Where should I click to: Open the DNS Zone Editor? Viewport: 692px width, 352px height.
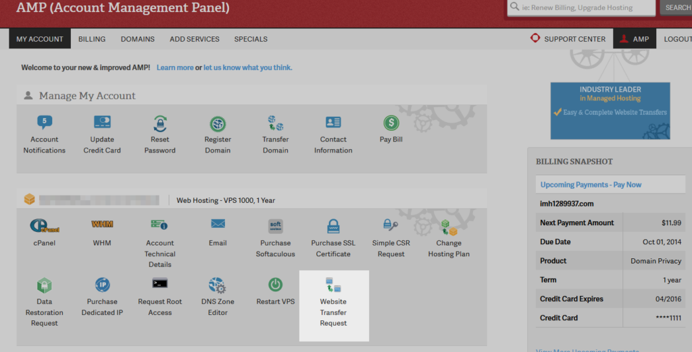click(x=218, y=285)
